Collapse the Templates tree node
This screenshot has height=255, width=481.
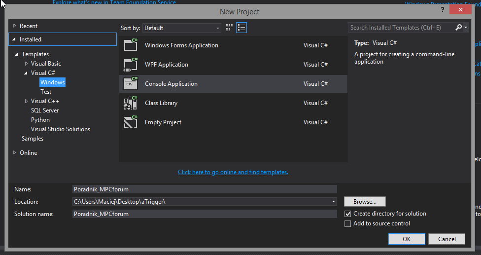[16, 54]
